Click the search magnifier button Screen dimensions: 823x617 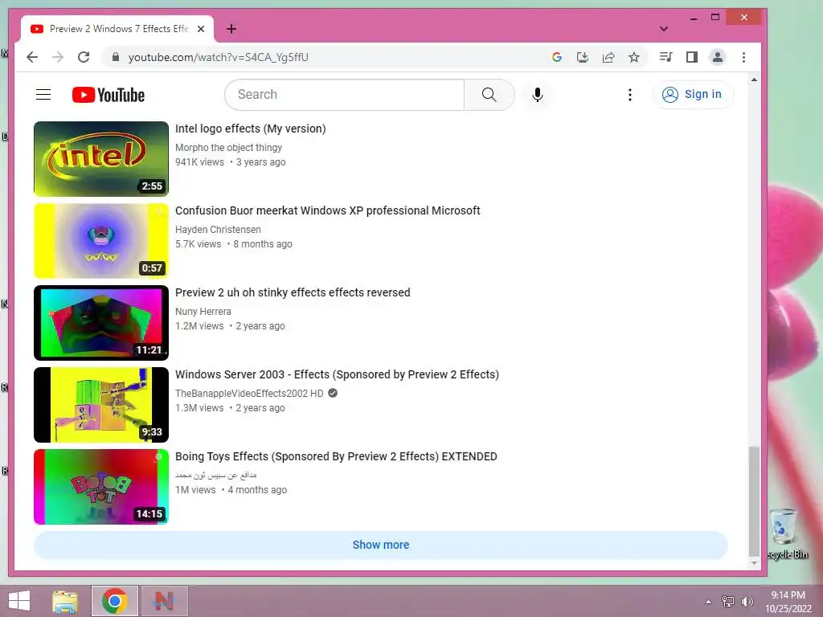click(489, 95)
